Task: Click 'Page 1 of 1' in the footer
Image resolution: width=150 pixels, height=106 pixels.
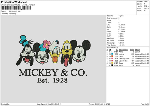Action: click(x=145, y=104)
